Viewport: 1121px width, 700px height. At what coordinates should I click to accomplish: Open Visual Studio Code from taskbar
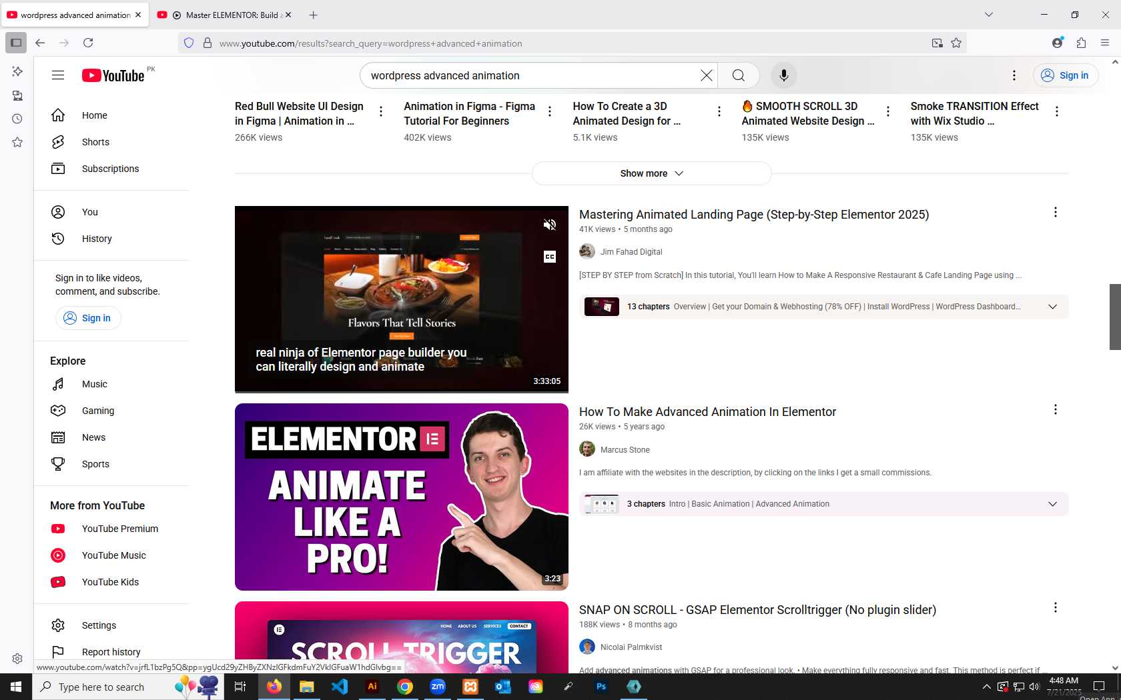point(340,687)
